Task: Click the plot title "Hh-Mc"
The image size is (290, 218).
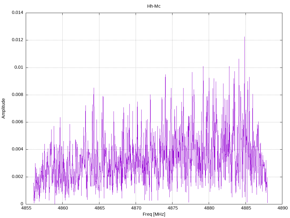Action: [154, 6]
